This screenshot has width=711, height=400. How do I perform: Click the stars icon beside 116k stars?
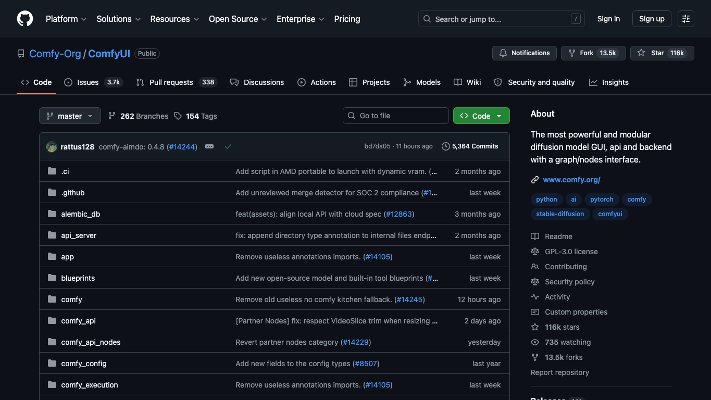click(535, 327)
